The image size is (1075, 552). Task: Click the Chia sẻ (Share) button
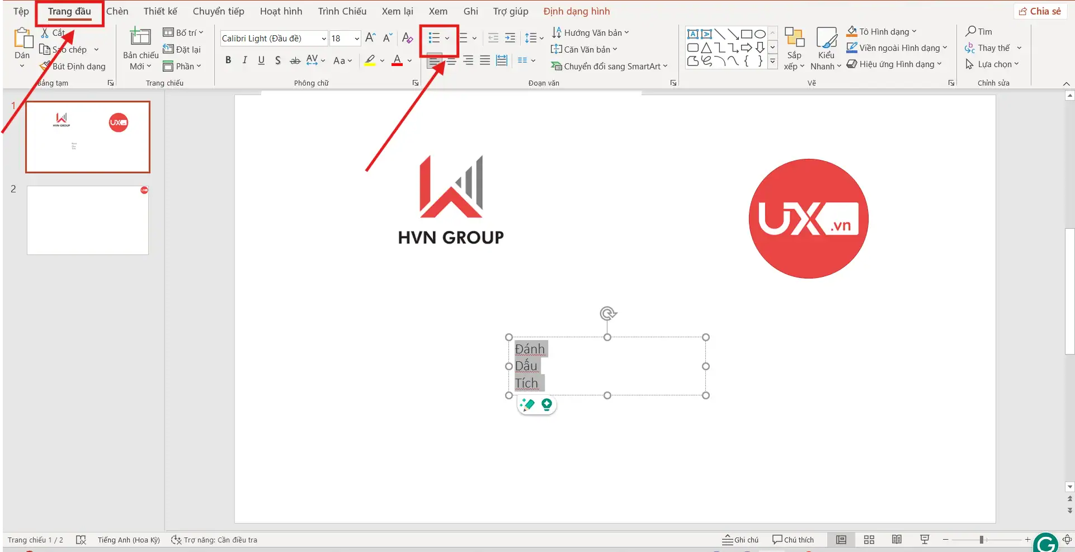pos(1040,11)
